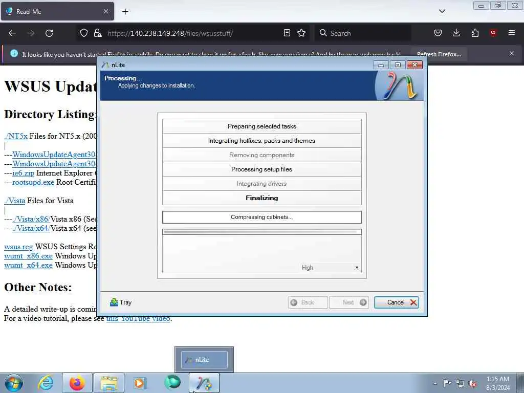Image resolution: width=524 pixels, height=393 pixels.
Task: Click the Finalizing task row
Action: 261,198
